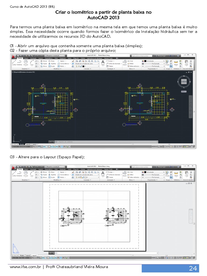Screen dimensions: 207x276
Task: Toggle layer 0 light bulb in lower window
Action: pos(77,177)
